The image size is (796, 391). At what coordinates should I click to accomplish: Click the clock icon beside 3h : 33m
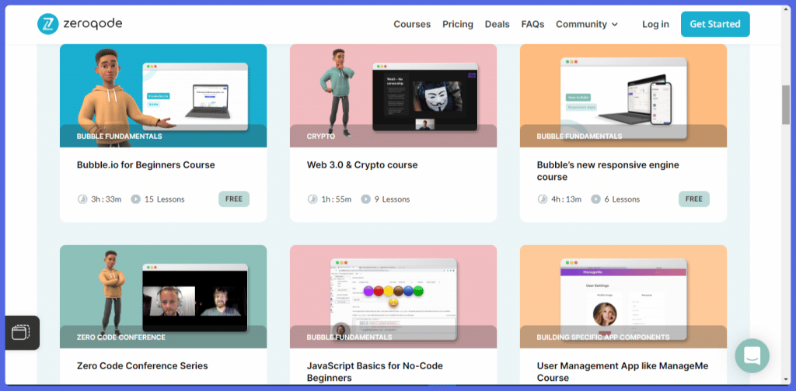click(x=82, y=199)
